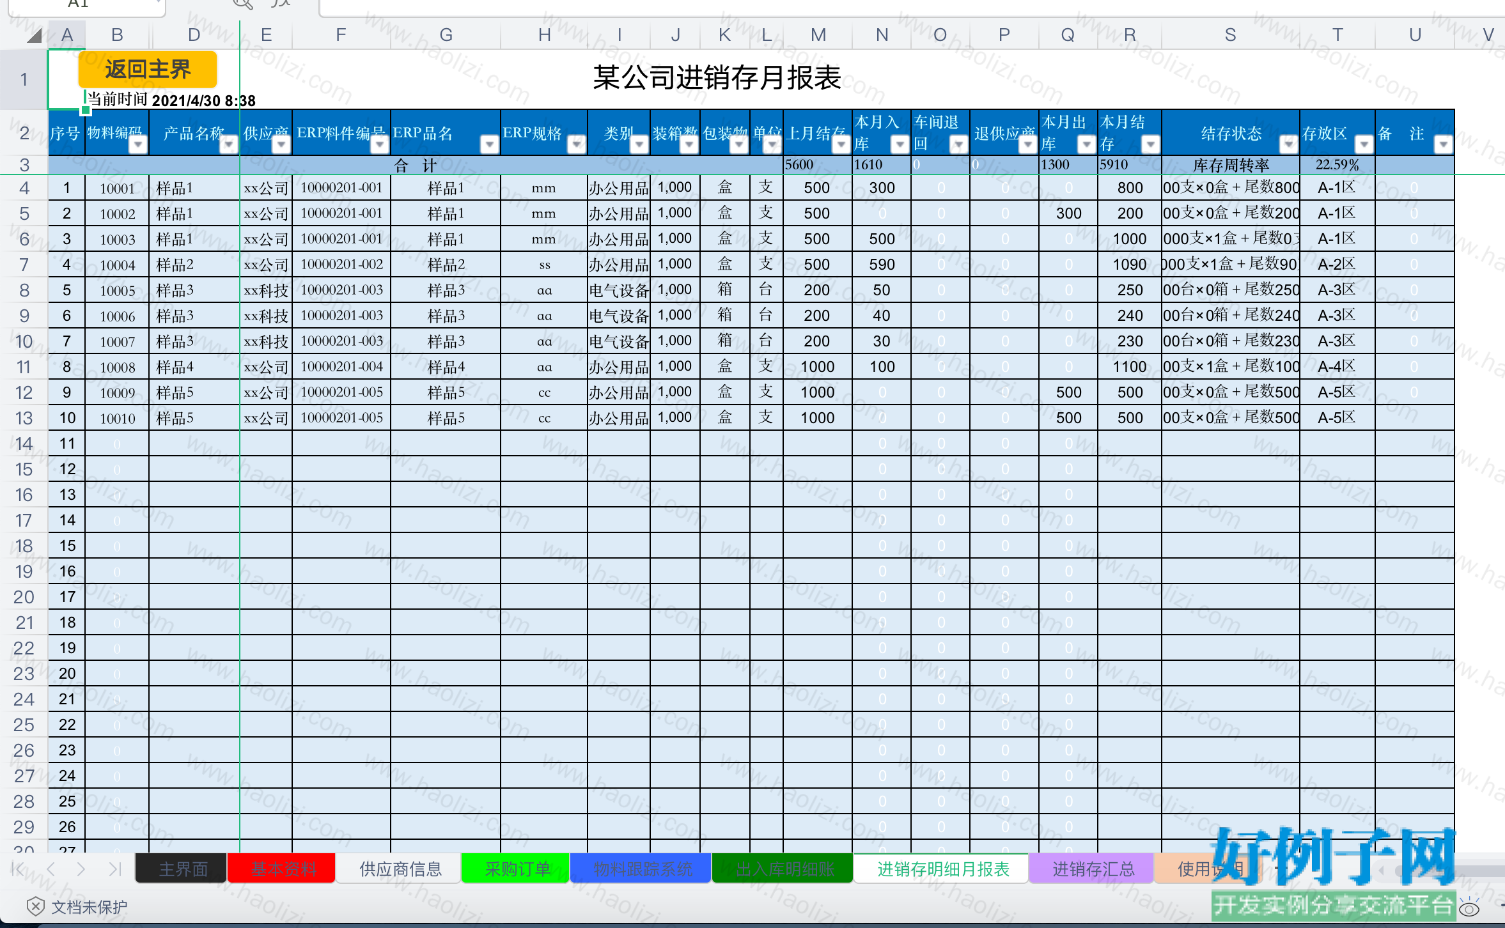Click the 22.59% turnover value cell
The height and width of the screenshot is (928, 1505).
point(1337,165)
